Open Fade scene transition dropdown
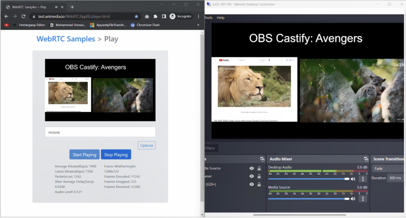Screen dimensions: 406x218 [x=388, y=168]
